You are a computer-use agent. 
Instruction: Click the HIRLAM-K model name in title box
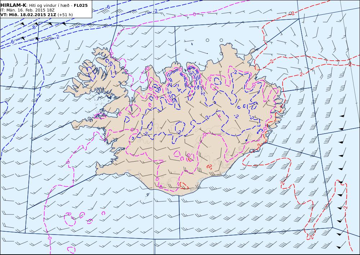pos(13,5)
